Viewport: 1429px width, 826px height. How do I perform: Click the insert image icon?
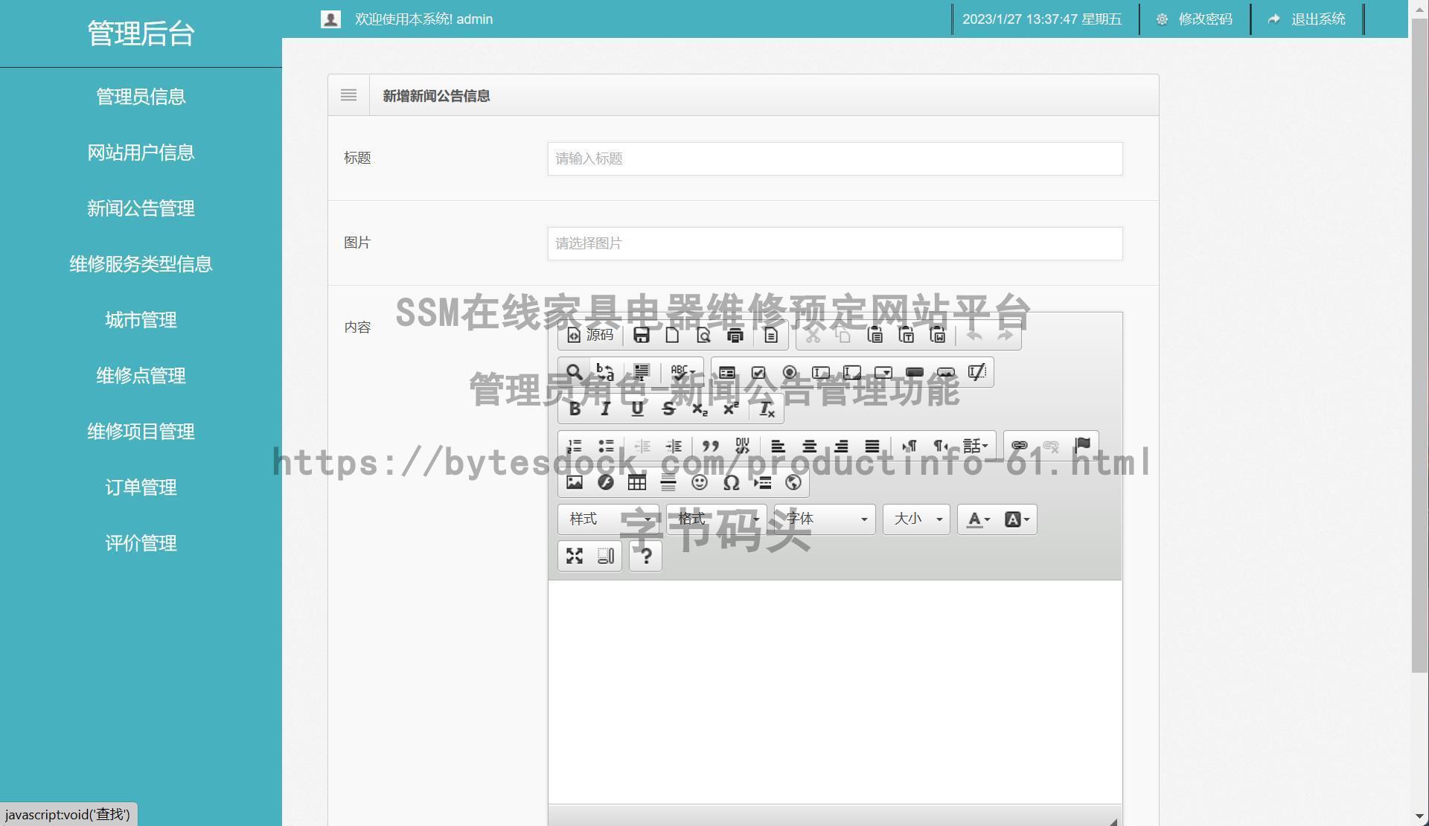click(575, 482)
